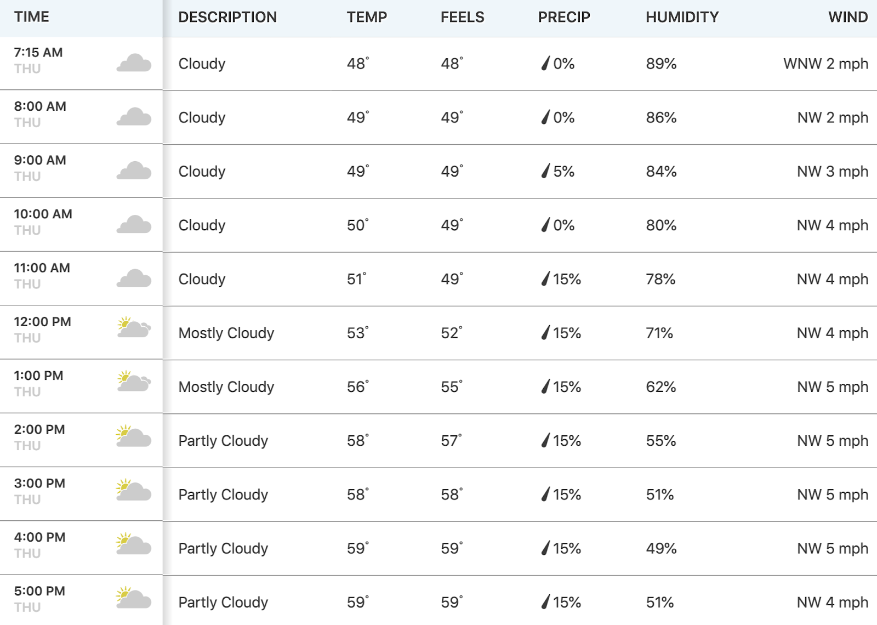Select the DESCRIPTION column header
Viewport: 877px width, 625px height.
point(227,17)
